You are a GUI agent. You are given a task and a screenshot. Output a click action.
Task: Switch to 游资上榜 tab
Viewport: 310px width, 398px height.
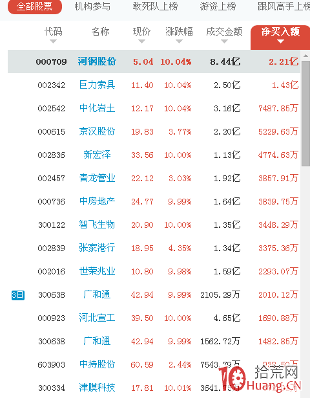click(x=218, y=6)
